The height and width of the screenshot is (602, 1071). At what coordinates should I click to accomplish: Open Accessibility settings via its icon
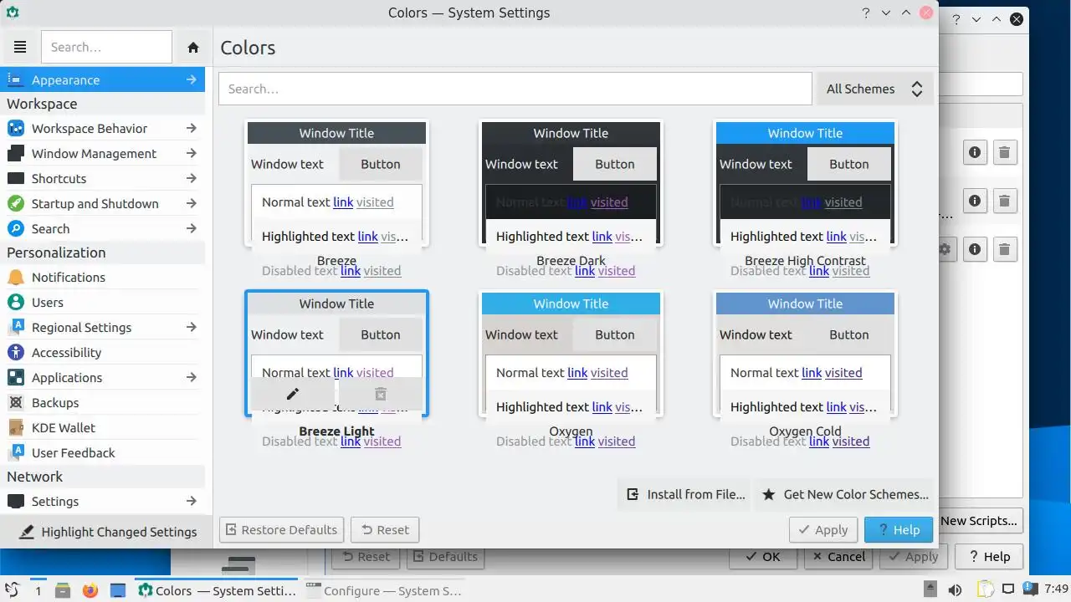(16, 353)
